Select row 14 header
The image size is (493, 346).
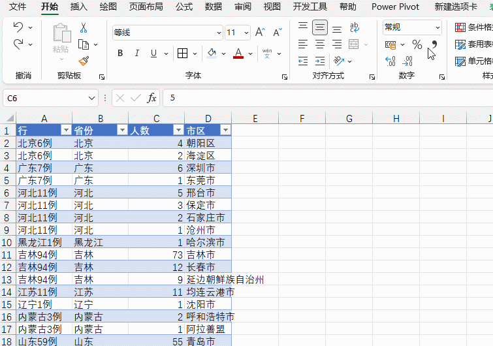7,292
